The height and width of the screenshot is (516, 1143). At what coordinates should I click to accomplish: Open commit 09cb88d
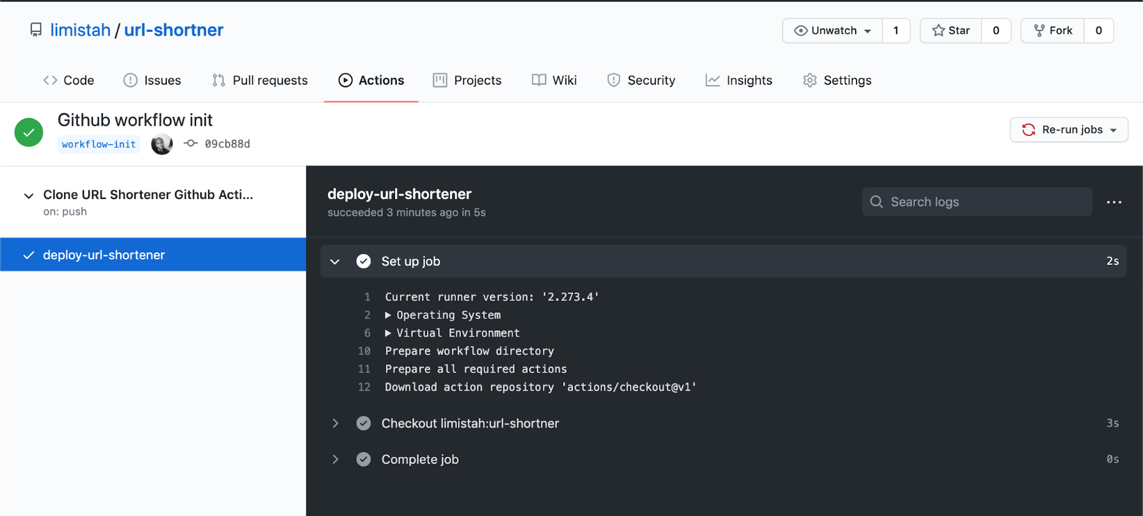click(228, 144)
